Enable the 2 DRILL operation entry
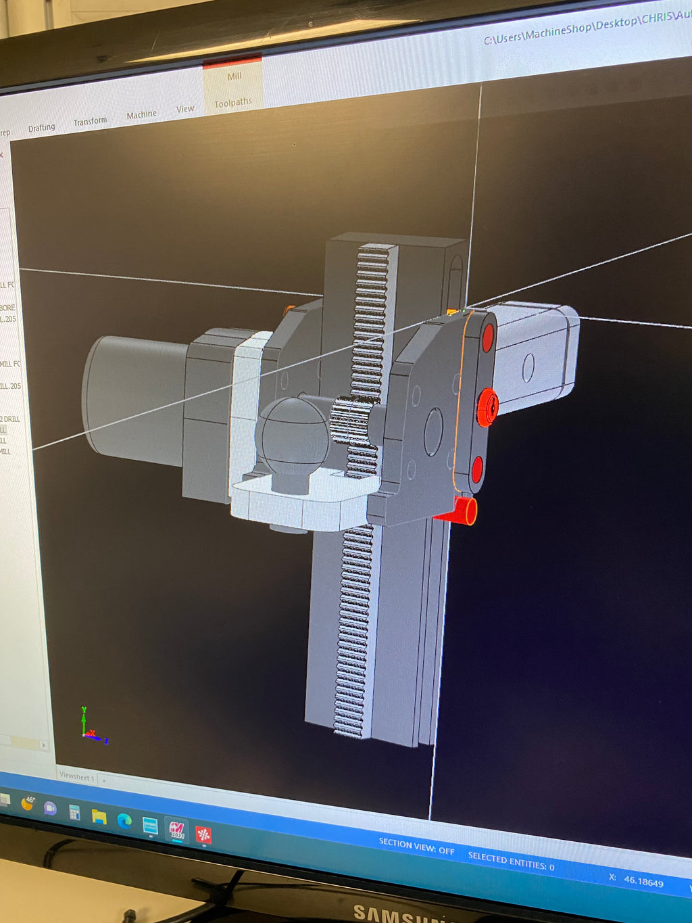Image resolution: width=692 pixels, height=923 pixels. (x=9, y=419)
